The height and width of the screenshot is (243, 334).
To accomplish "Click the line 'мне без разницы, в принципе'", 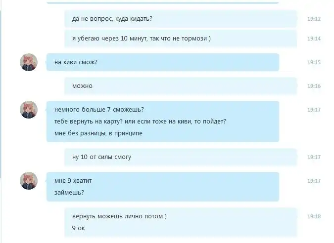I will point(98,133).
